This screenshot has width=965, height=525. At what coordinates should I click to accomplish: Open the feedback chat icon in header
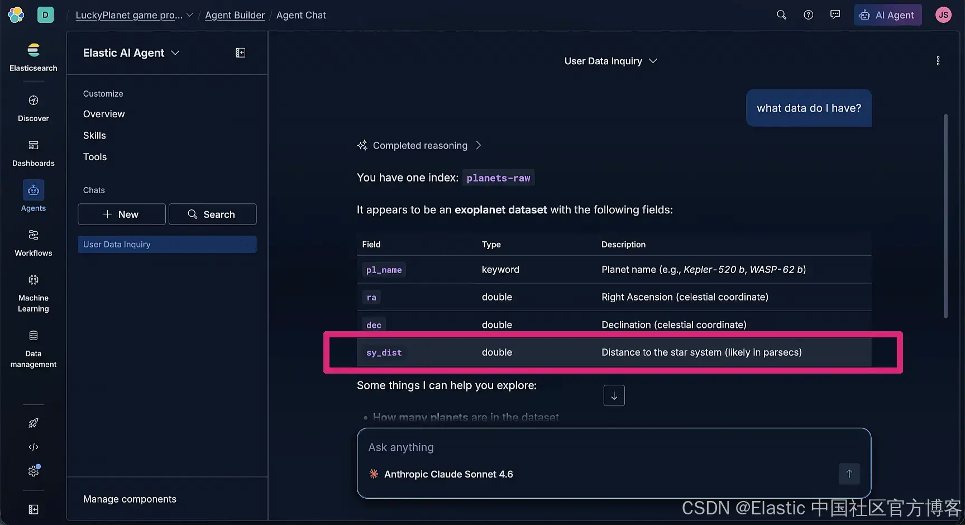[x=835, y=15]
